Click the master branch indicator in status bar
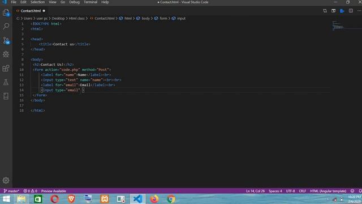The height and width of the screenshot is (204, 362). tap(11, 191)
